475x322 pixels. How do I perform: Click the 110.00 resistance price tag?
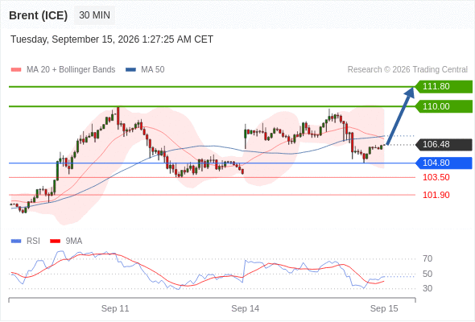pos(444,106)
